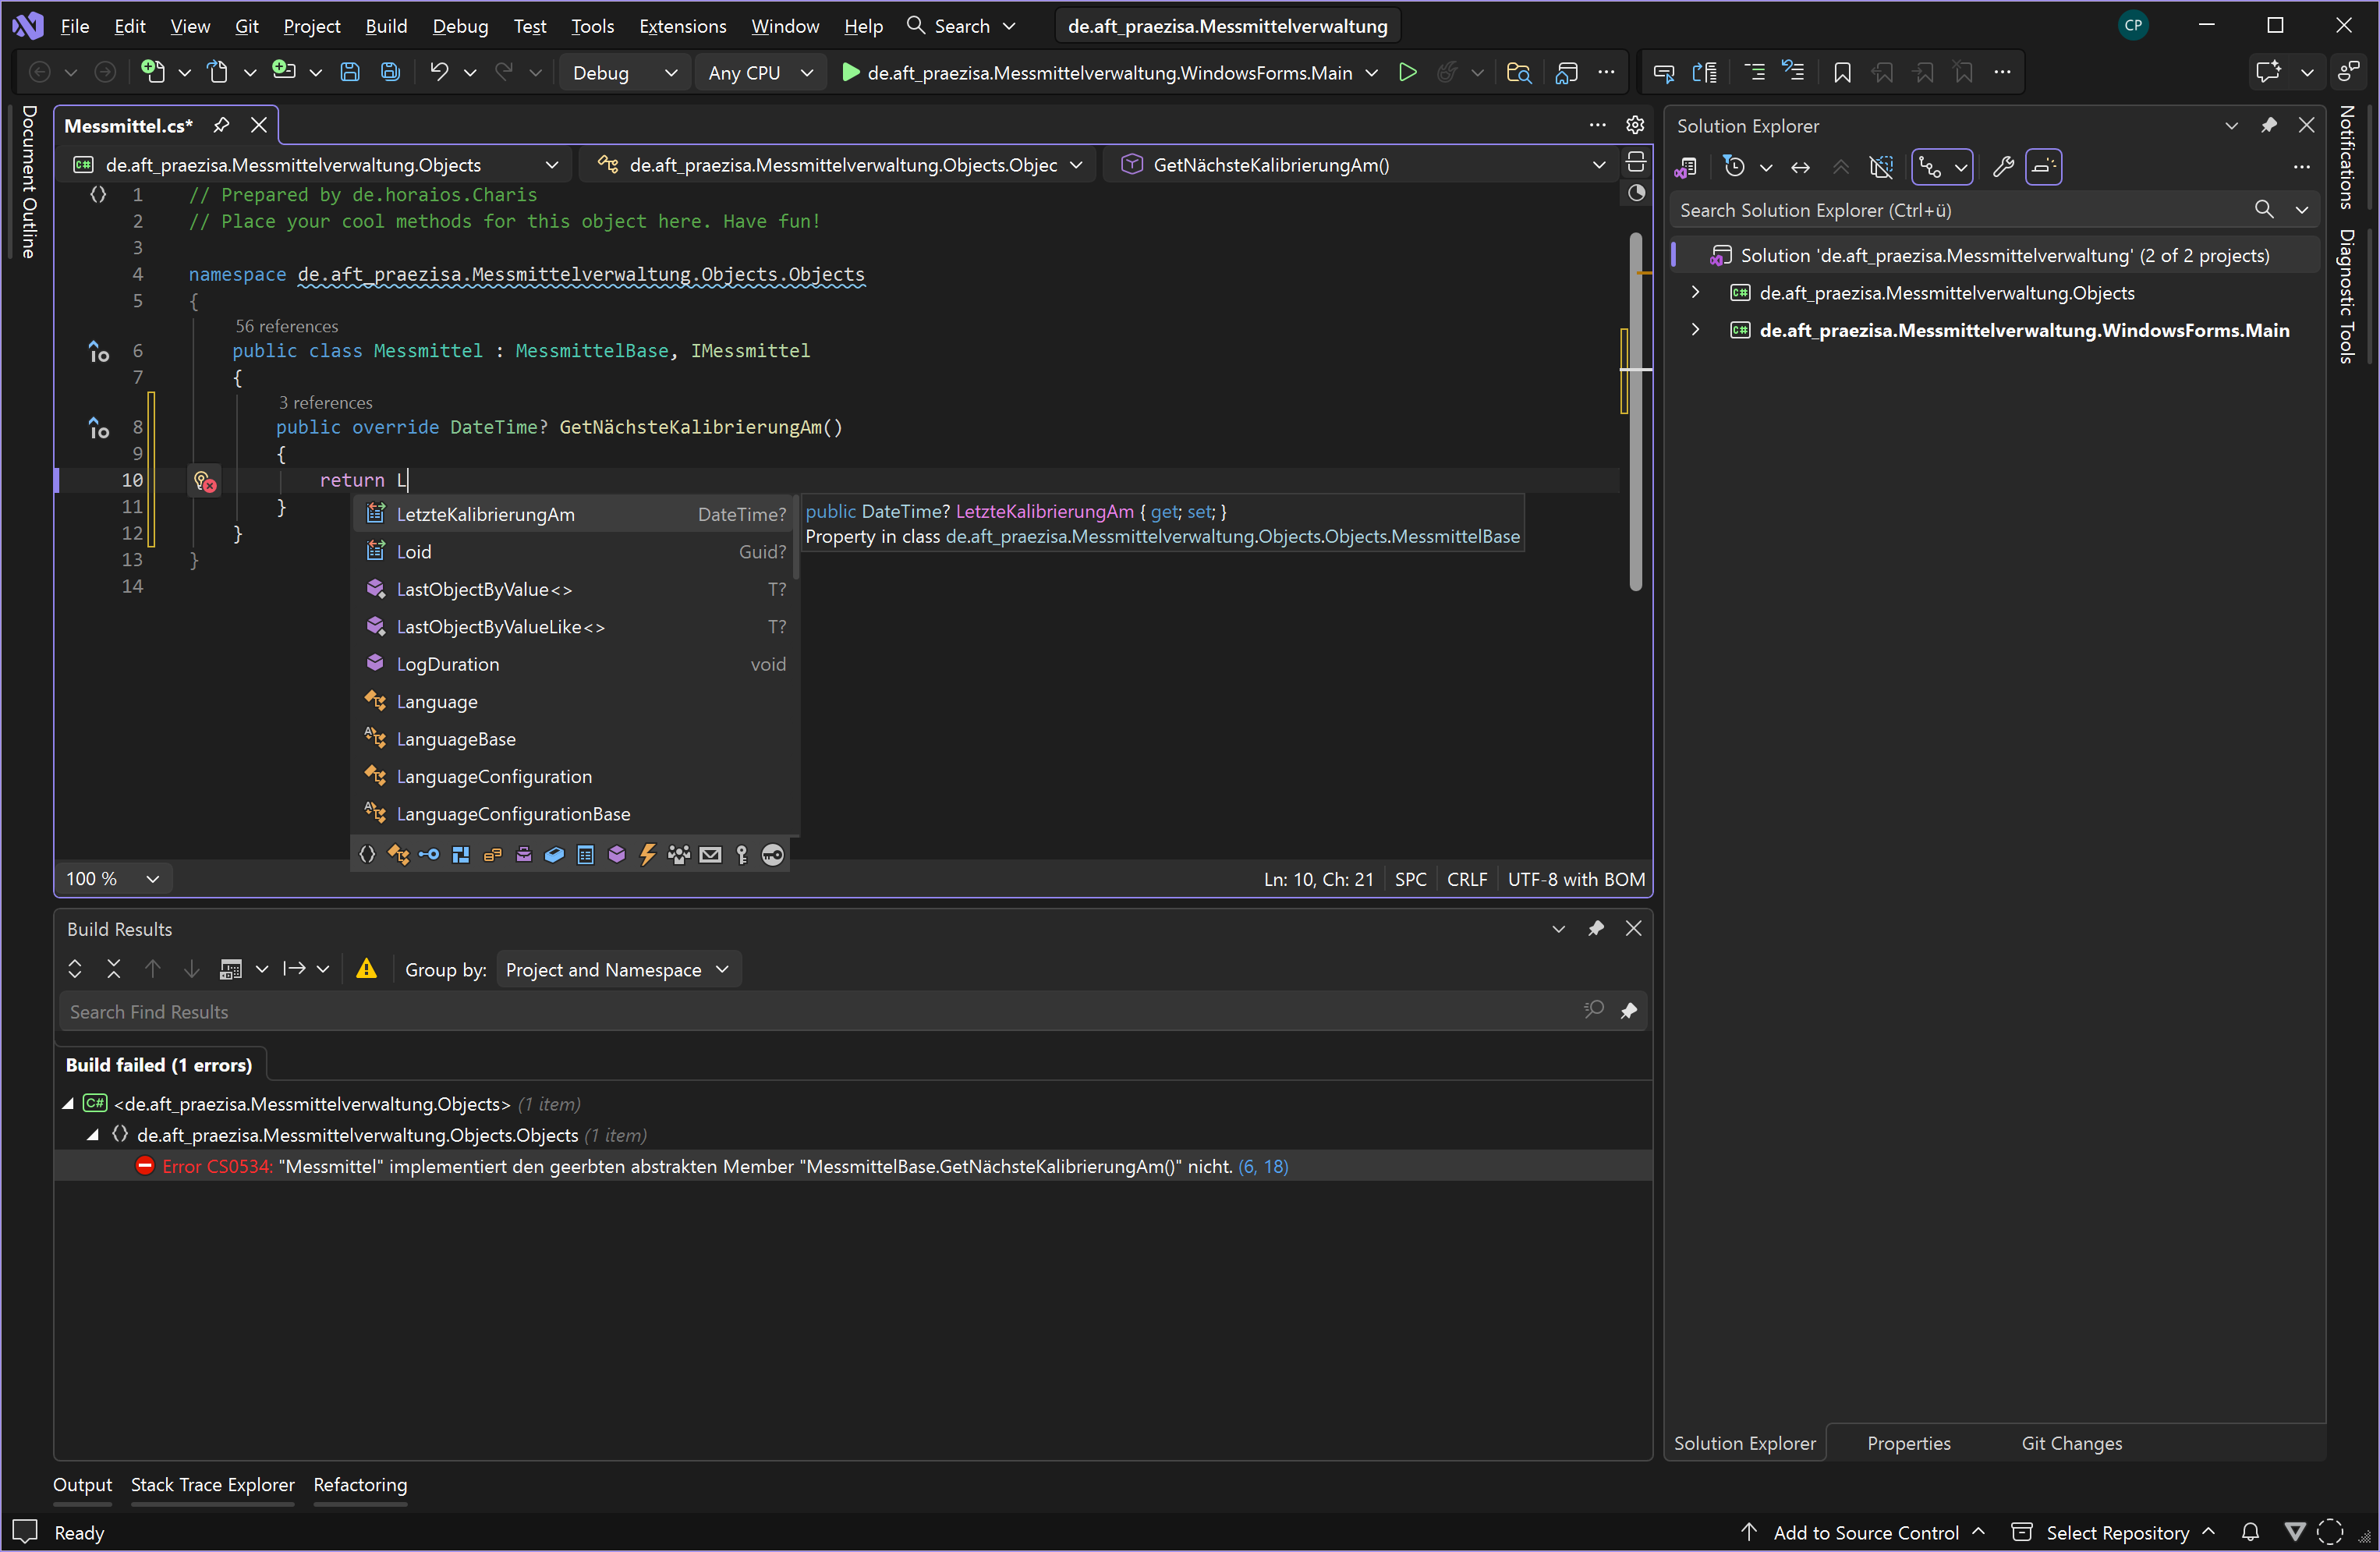Switch to the Stack Trace Explorer tab

pos(213,1485)
